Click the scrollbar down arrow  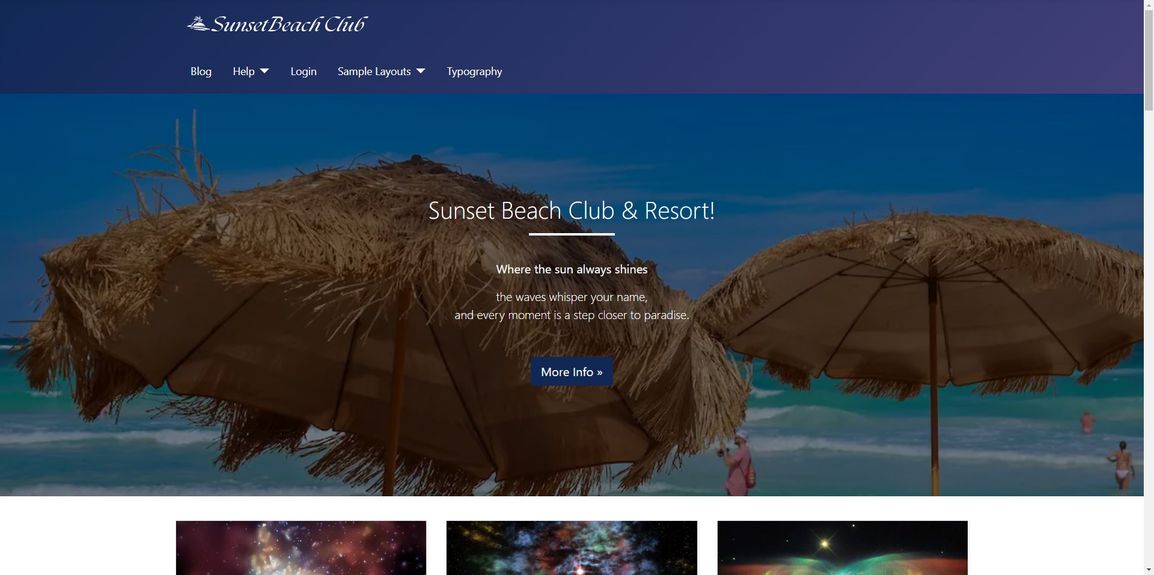coord(1149,570)
